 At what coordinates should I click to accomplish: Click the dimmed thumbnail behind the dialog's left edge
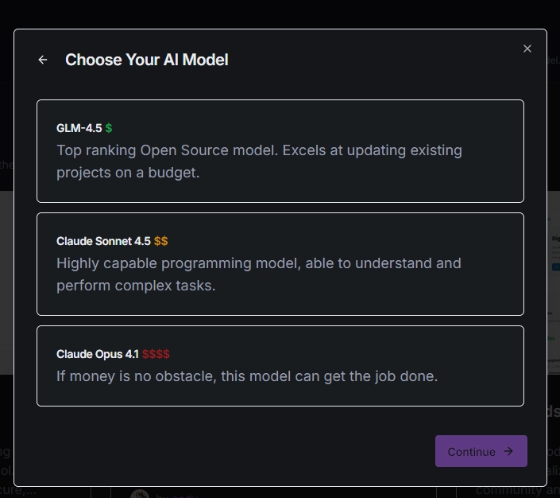6,278
